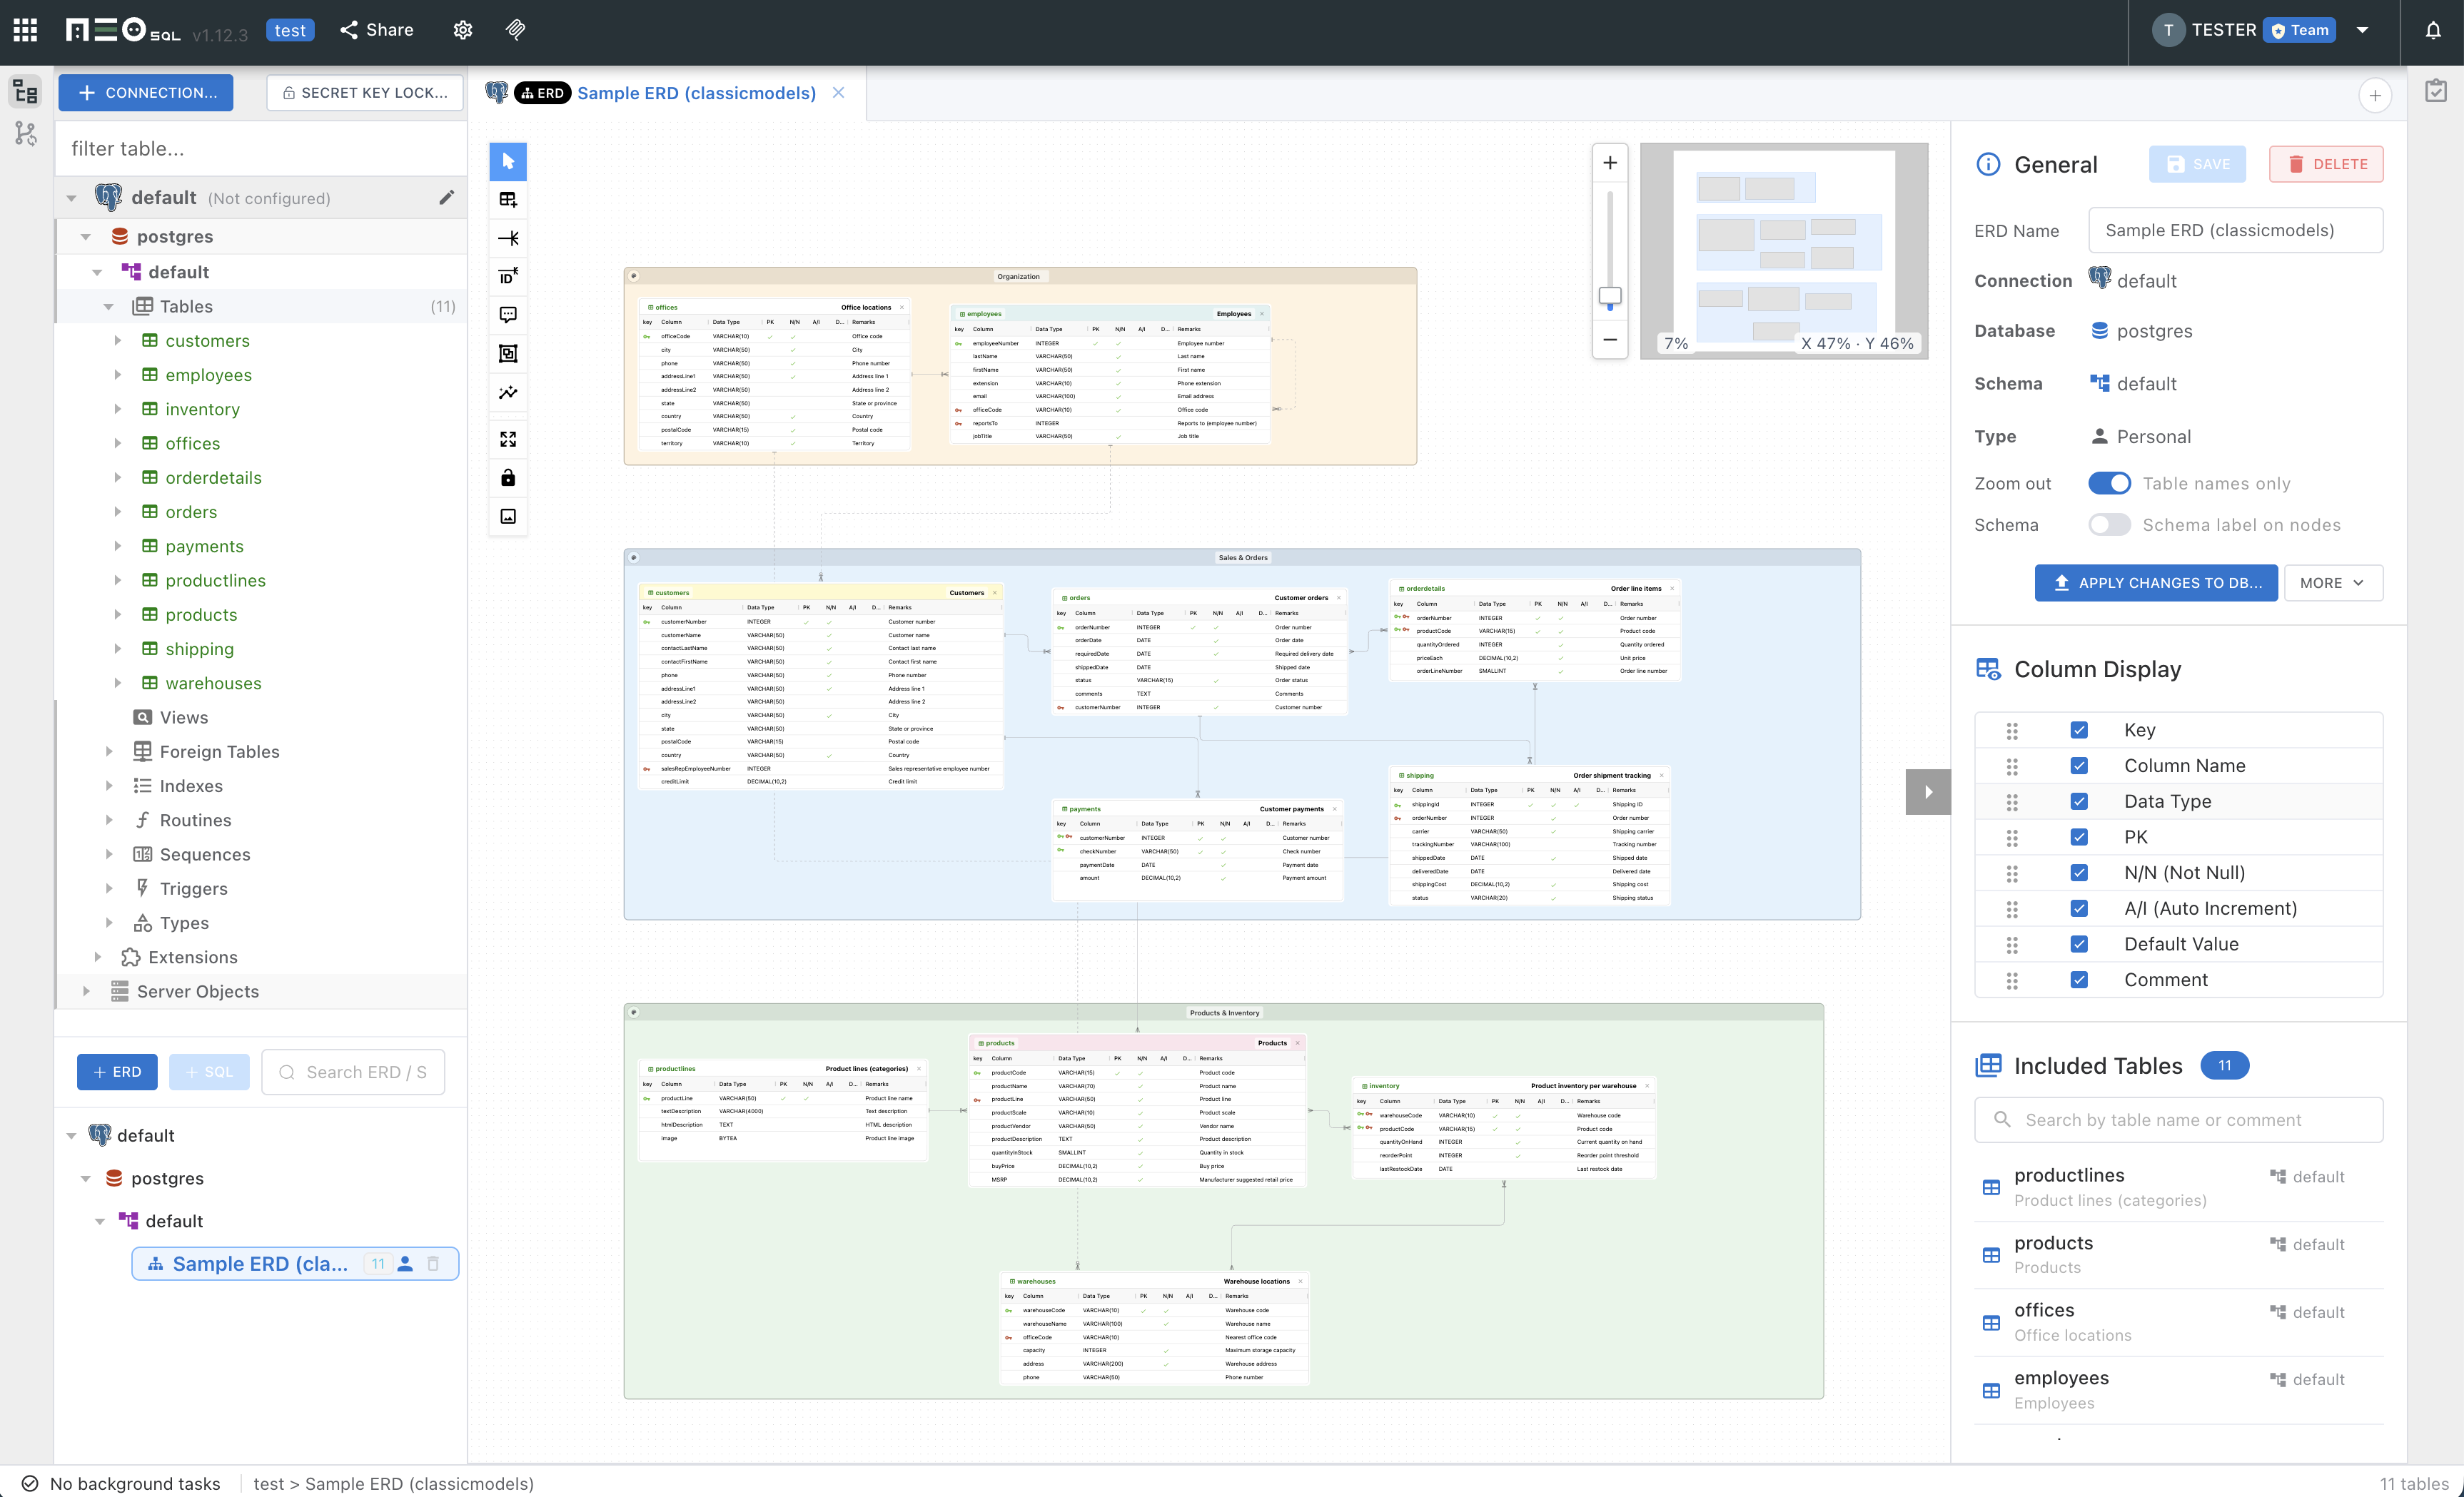The width and height of the screenshot is (2464, 1497).
Task: Toggle the canvas lock icon
Action: (x=508, y=477)
